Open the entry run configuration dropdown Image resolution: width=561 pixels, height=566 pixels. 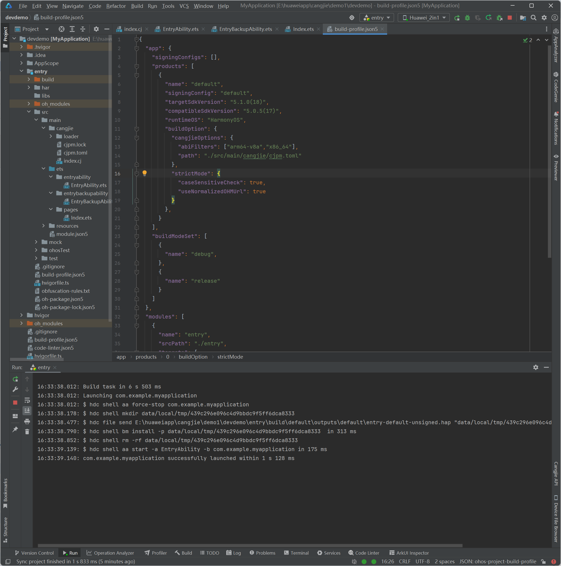pos(377,18)
